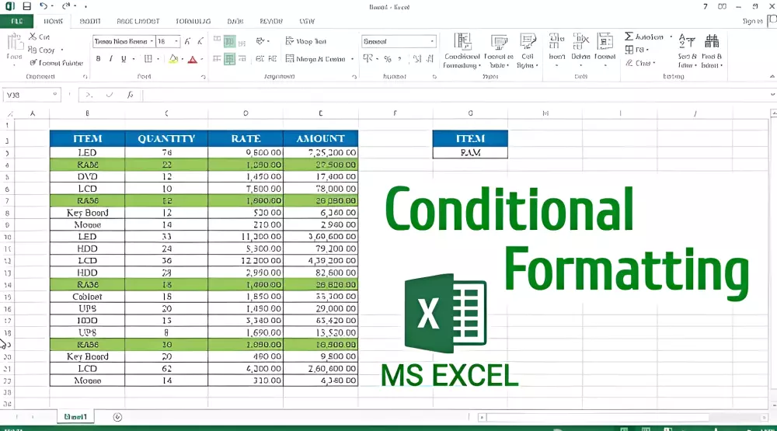Click Increase Font Size icon
This screenshot has width=777, height=431.
click(x=187, y=42)
